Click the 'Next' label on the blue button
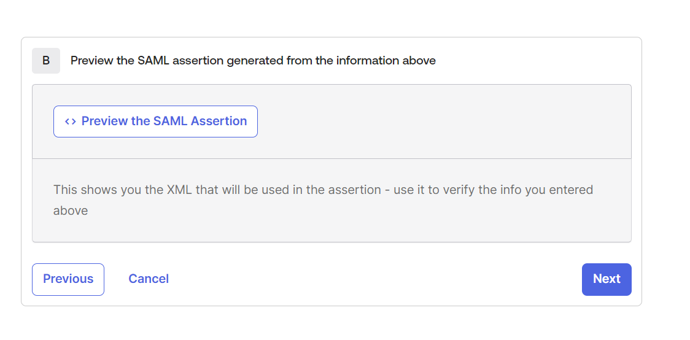 (x=607, y=279)
